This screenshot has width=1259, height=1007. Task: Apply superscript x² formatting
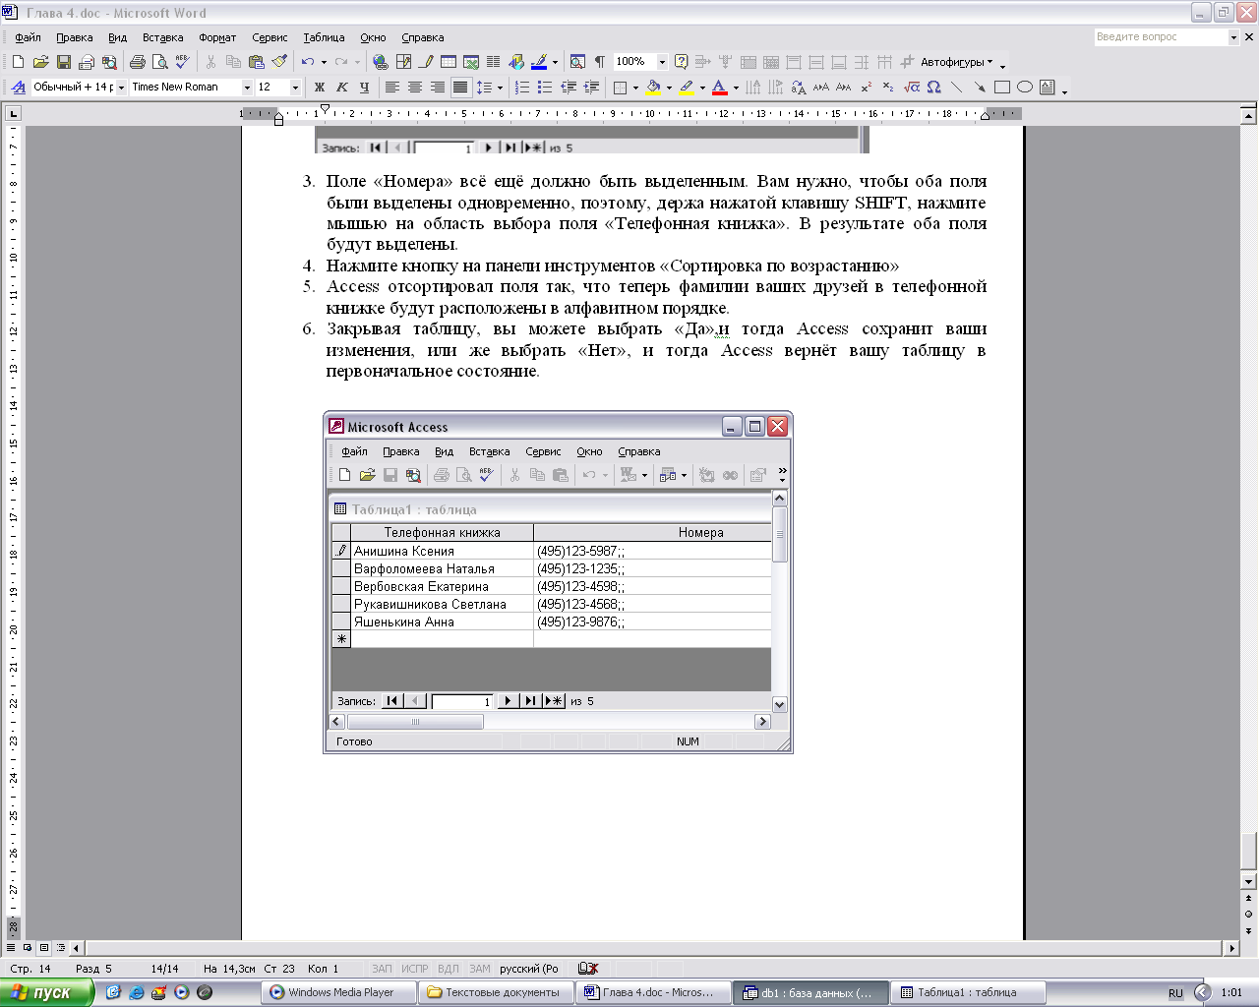coord(867,88)
